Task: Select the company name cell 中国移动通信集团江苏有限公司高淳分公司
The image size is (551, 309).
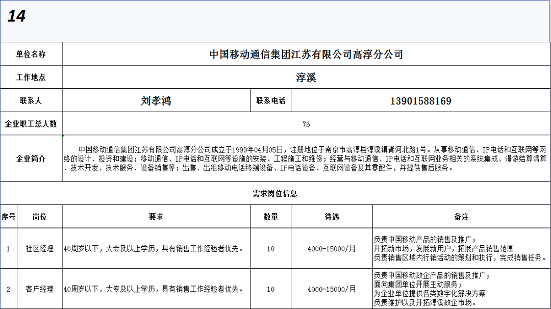Action: pos(306,54)
